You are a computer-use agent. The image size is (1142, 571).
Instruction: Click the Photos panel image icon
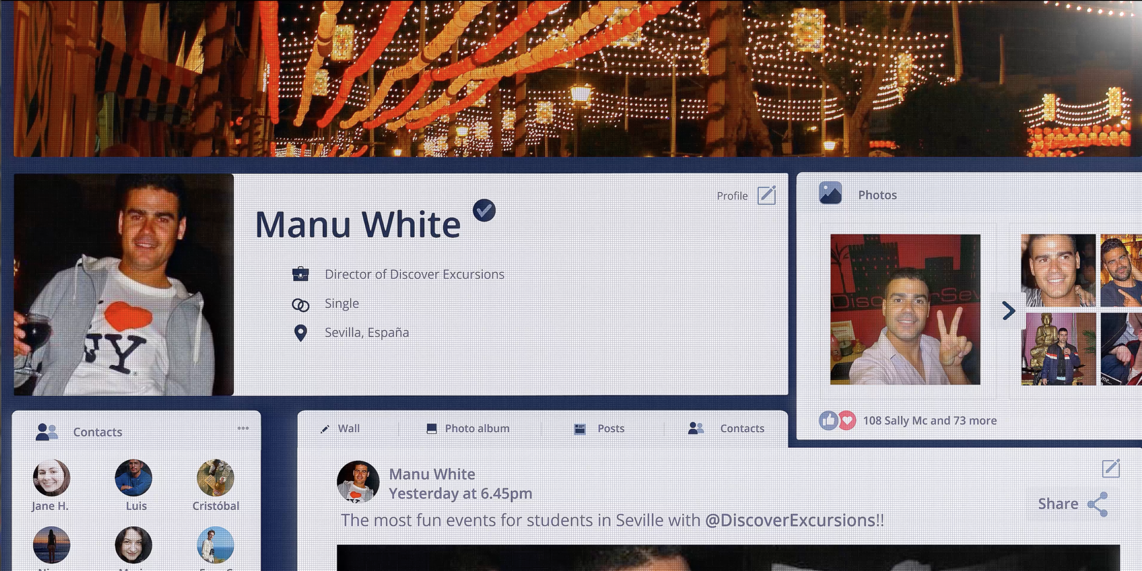click(x=830, y=193)
